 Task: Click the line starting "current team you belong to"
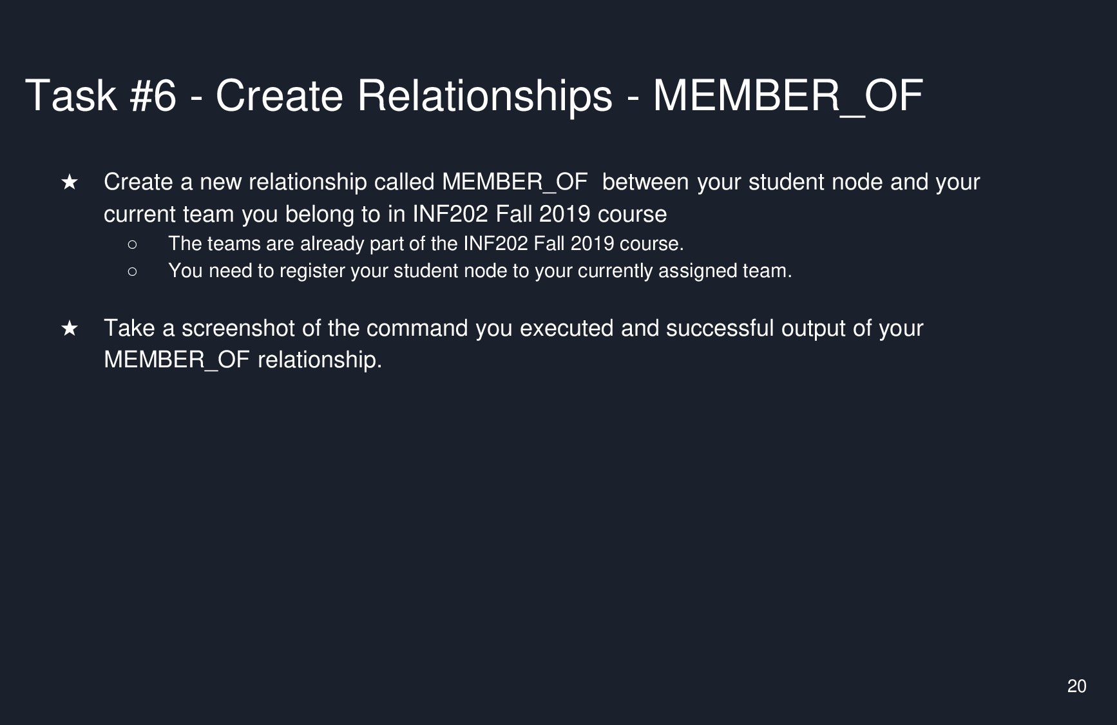[x=385, y=214]
